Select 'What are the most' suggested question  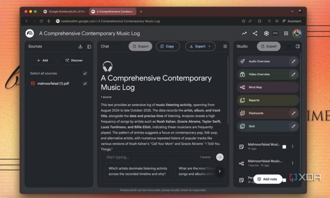196,171
